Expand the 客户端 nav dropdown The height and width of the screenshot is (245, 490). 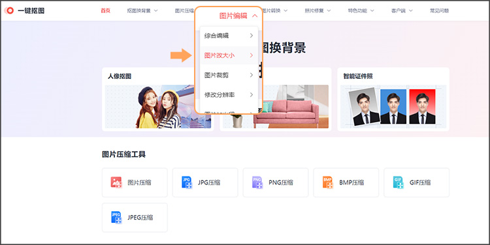point(402,10)
